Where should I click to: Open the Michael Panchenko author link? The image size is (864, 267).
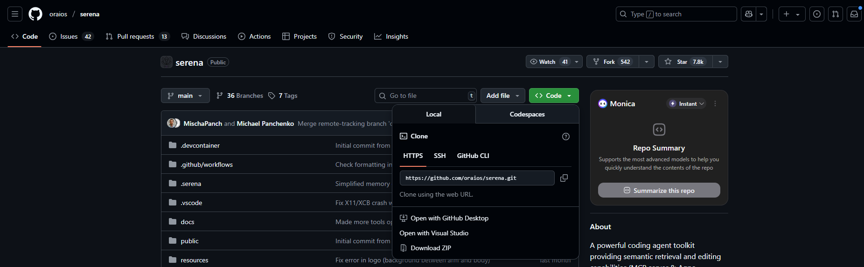tap(265, 123)
